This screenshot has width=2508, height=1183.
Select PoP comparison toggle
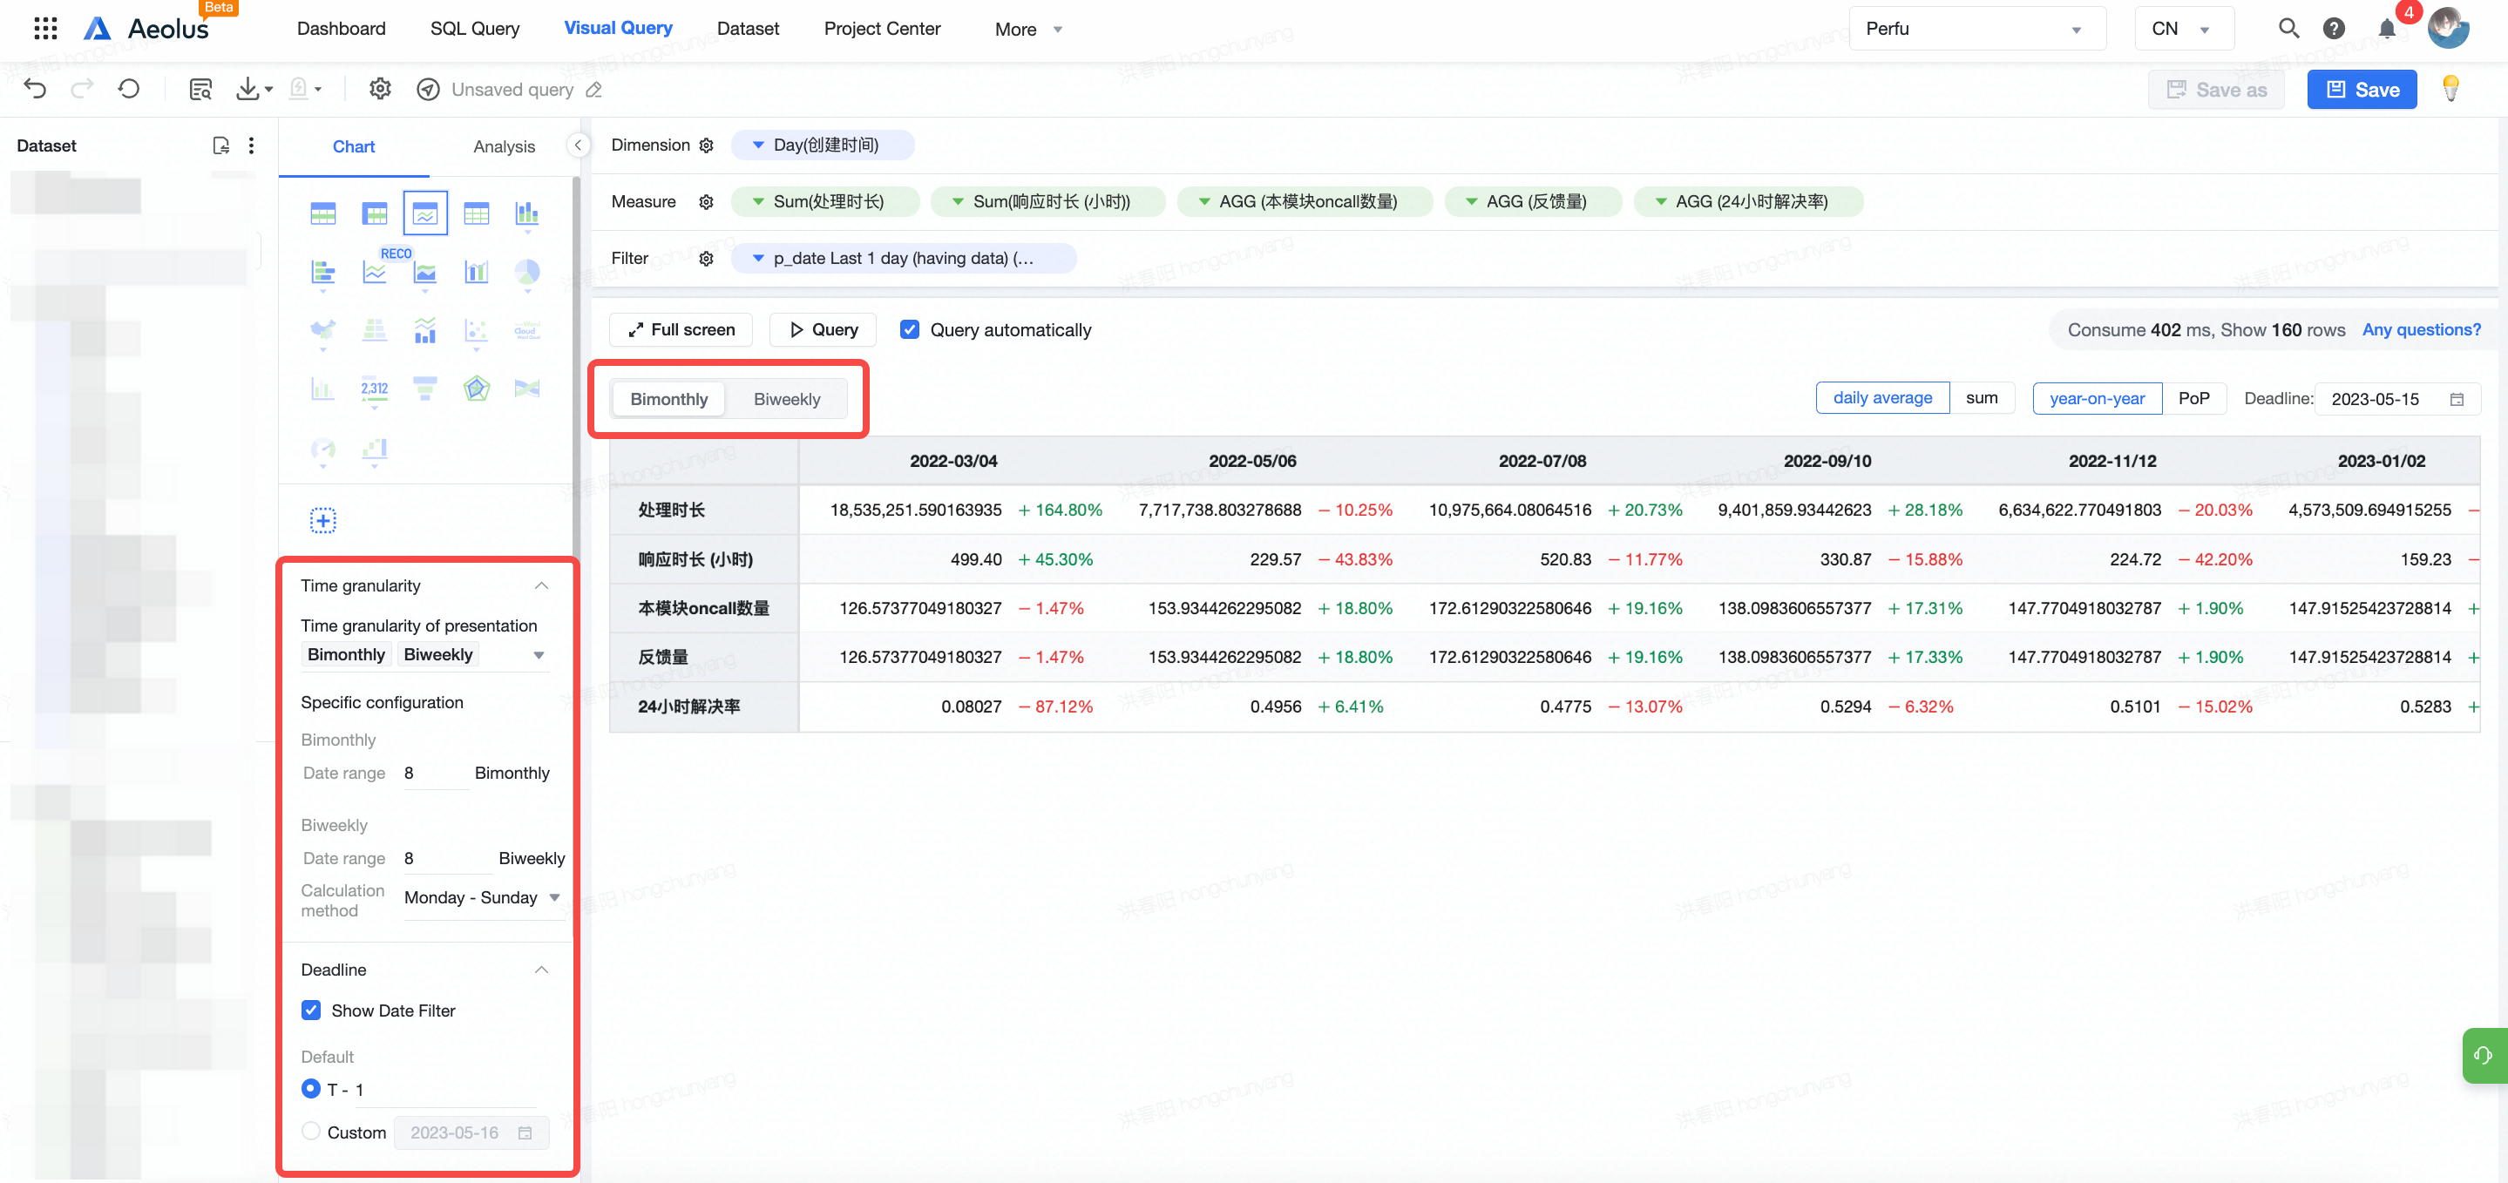(x=2193, y=398)
